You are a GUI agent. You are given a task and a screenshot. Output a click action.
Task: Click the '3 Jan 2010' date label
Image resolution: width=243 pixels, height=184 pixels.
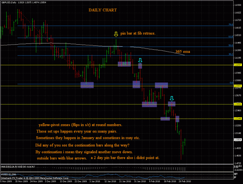(95, 181)
